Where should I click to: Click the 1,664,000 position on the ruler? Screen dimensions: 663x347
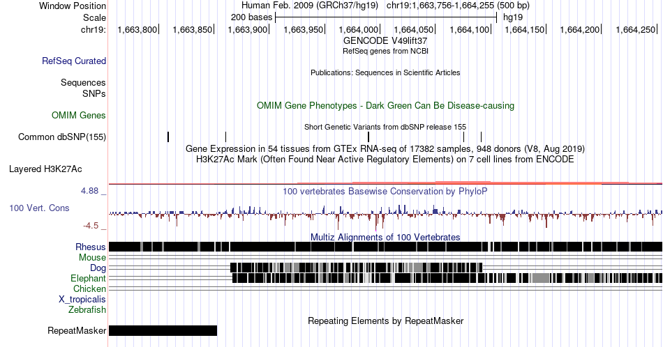(359, 29)
